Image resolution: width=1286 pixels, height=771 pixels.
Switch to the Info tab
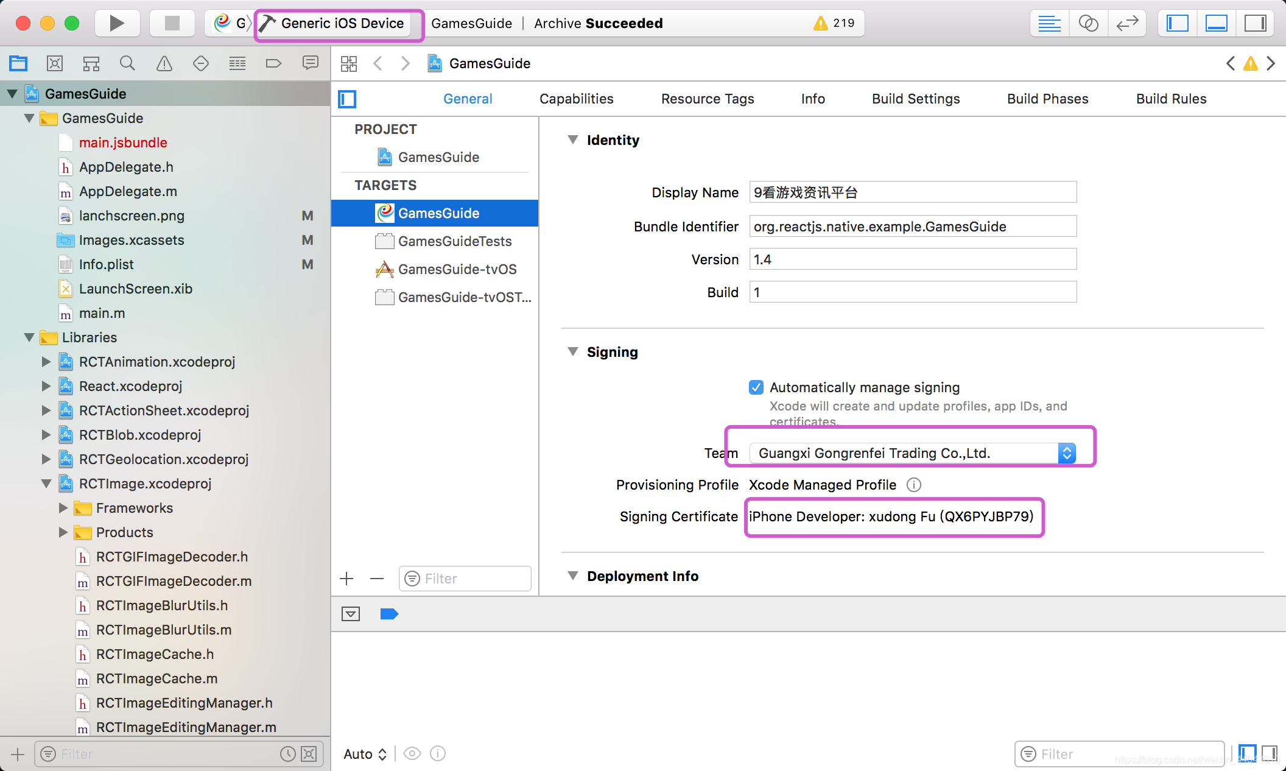tap(813, 99)
